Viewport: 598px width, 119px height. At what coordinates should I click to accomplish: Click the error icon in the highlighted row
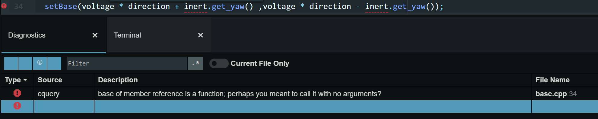click(17, 106)
